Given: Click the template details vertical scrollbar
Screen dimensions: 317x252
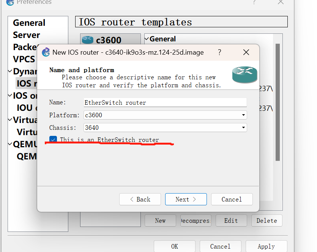Looking at the screenshot, I should pos(278,102).
